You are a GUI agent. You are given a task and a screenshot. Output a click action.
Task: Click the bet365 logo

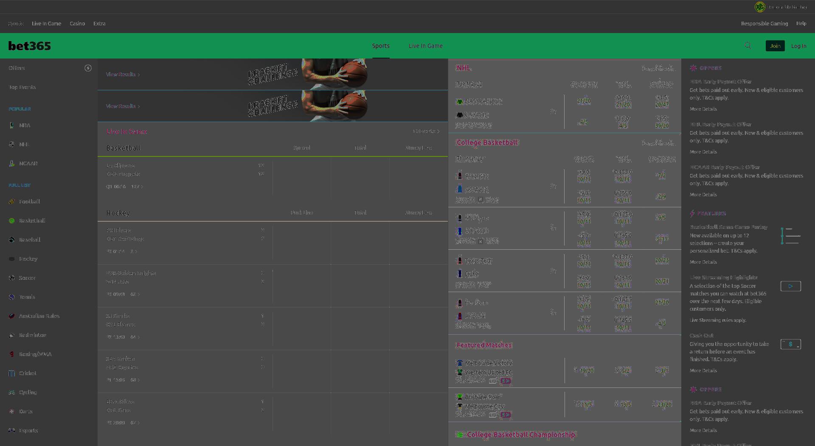point(29,46)
